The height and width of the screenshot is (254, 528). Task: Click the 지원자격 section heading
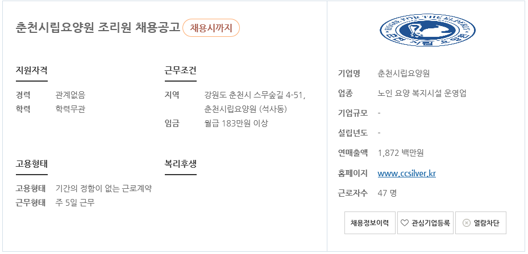click(x=32, y=71)
